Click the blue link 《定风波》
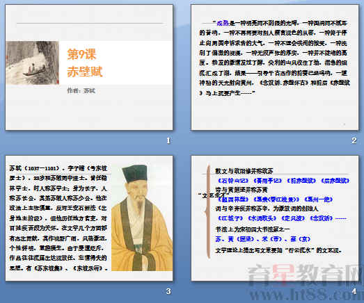 (294, 218)
